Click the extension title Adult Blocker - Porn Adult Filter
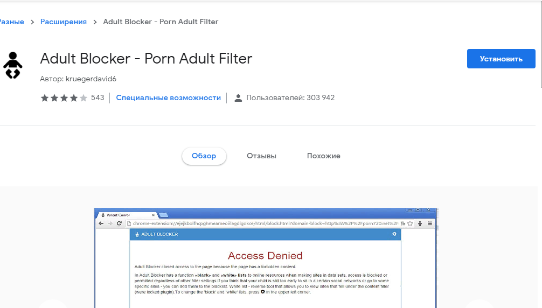The image size is (542, 308). (146, 58)
